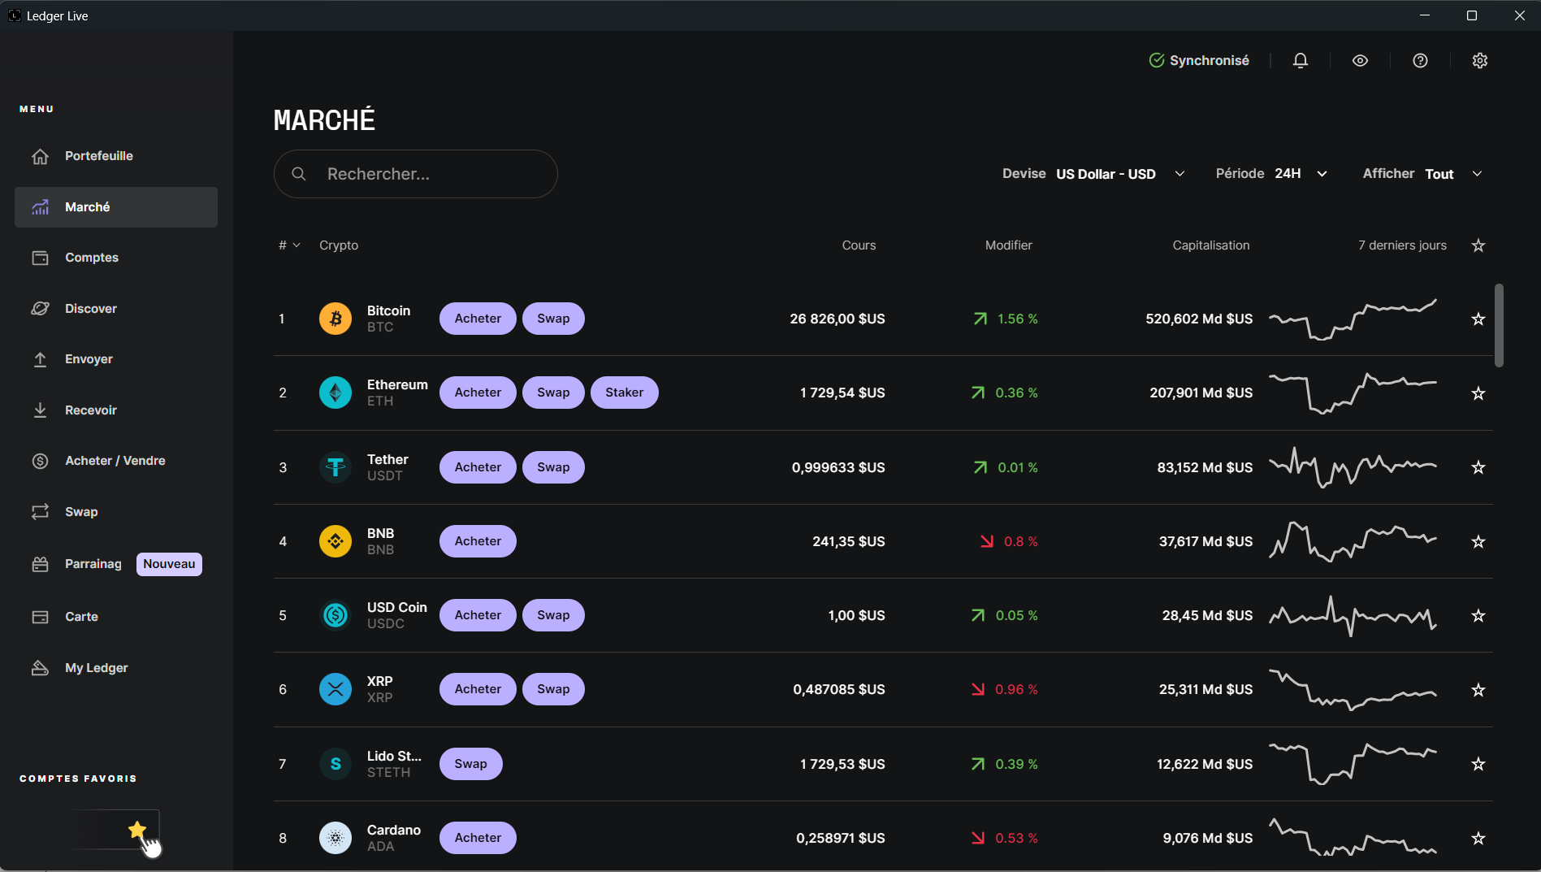
Task: Choose Recevoir in the sidebar
Action: point(116,410)
